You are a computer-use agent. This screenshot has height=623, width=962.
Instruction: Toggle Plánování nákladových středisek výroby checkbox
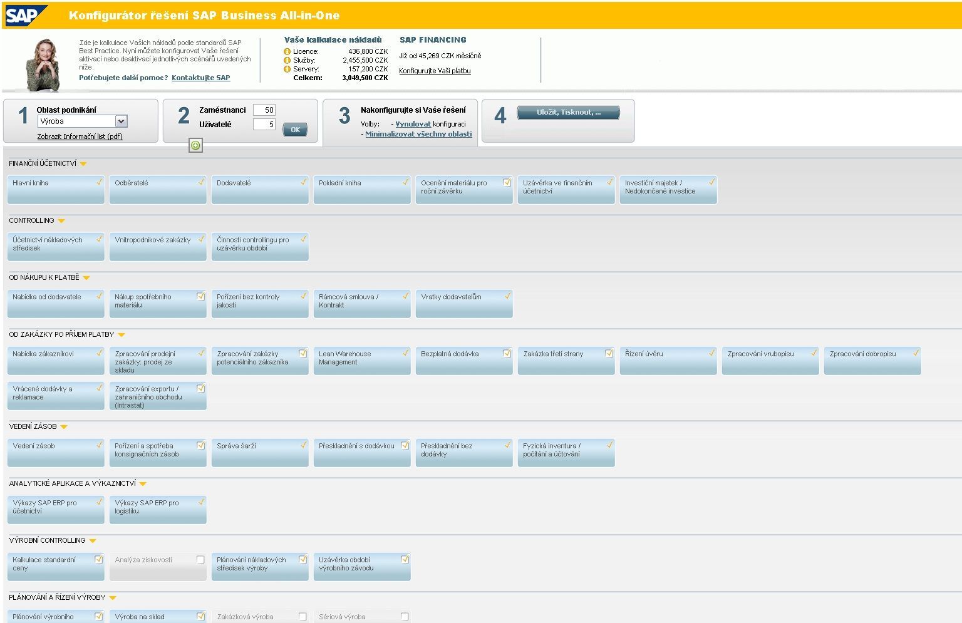303,559
